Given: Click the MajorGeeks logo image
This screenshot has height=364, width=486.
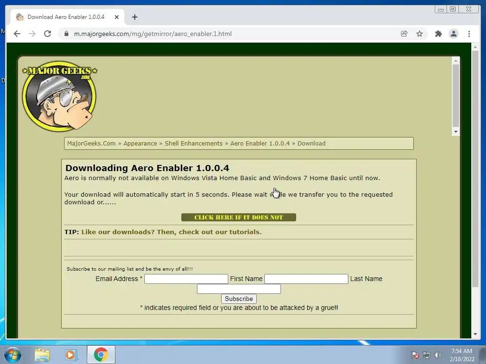Looking at the screenshot, I should [x=59, y=96].
